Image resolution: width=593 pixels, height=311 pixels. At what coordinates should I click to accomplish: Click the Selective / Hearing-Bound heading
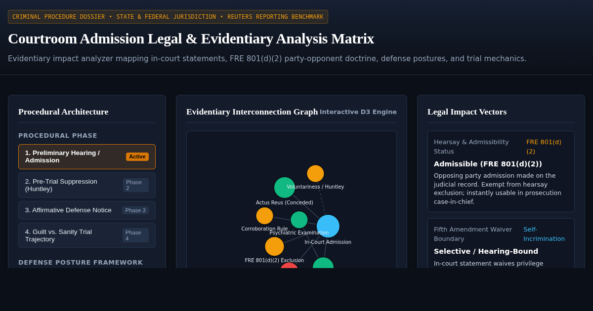[x=486, y=251]
